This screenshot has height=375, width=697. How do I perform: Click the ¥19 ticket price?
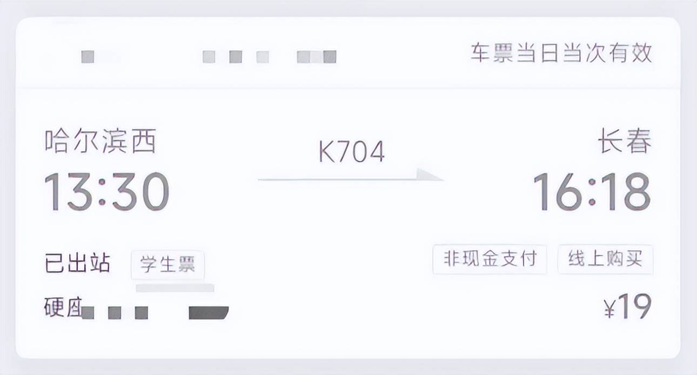(627, 307)
